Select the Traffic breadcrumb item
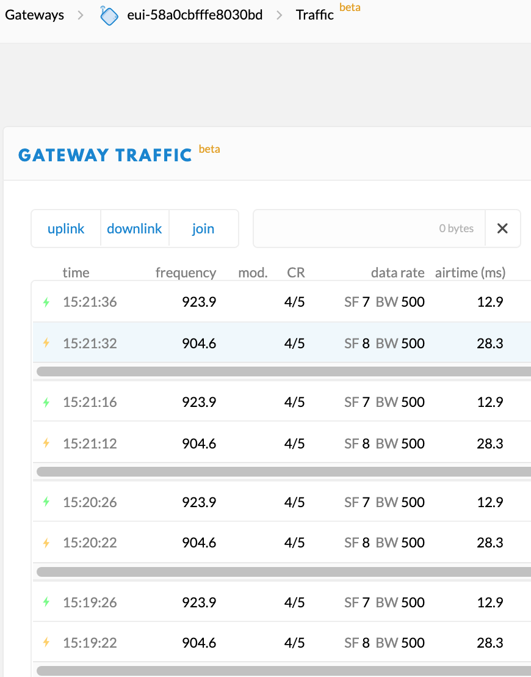Image resolution: width=531 pixels, height=677 pixels. pos(314,15)
